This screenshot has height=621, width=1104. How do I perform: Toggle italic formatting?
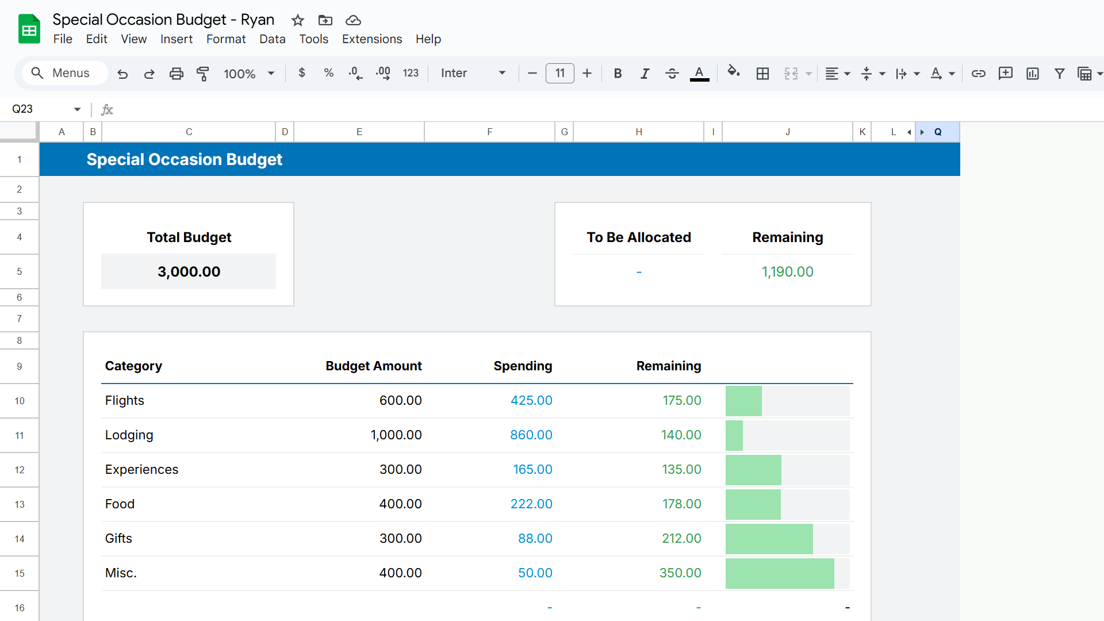[x=645, y=74]
